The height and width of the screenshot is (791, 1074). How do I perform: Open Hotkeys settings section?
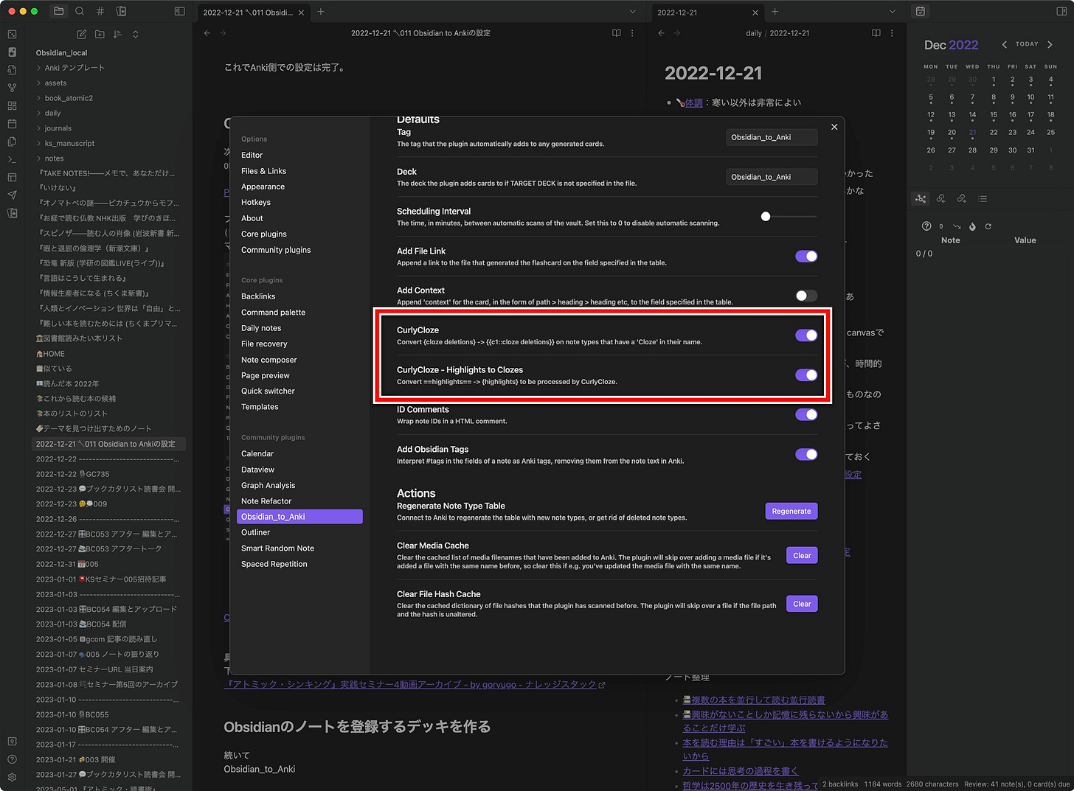tap(256, 202)
